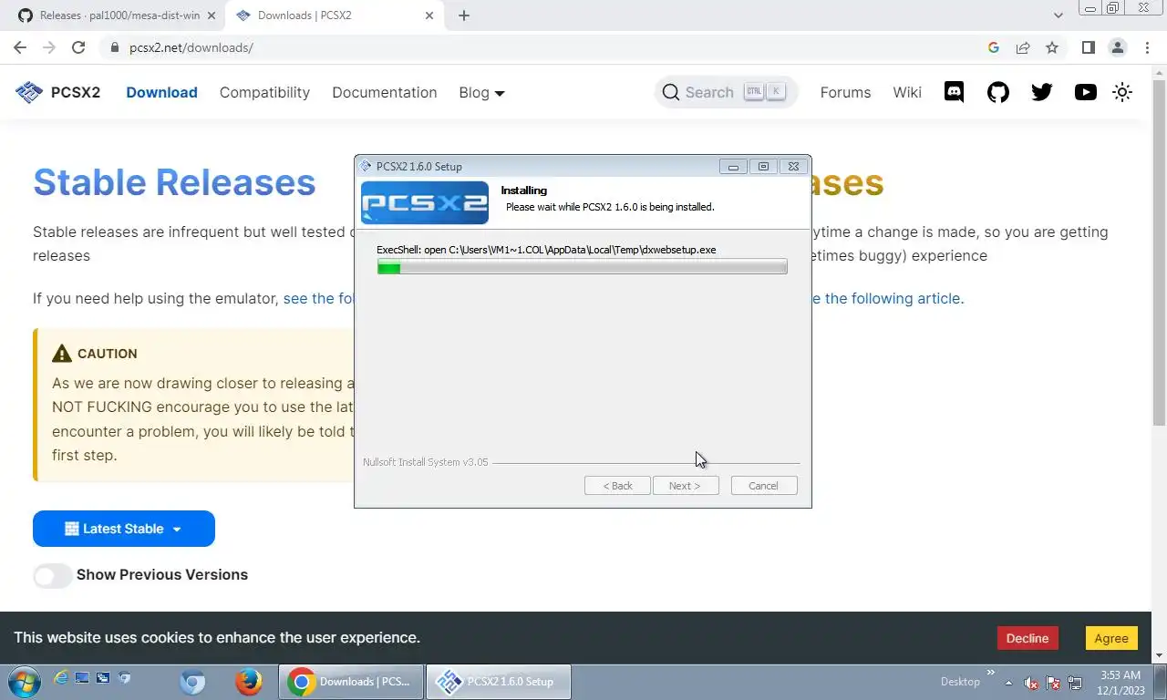This screenshot has width=1167, height=700.
Task: Click the PCSX2 logo in the site header
Action: point(57,92)
